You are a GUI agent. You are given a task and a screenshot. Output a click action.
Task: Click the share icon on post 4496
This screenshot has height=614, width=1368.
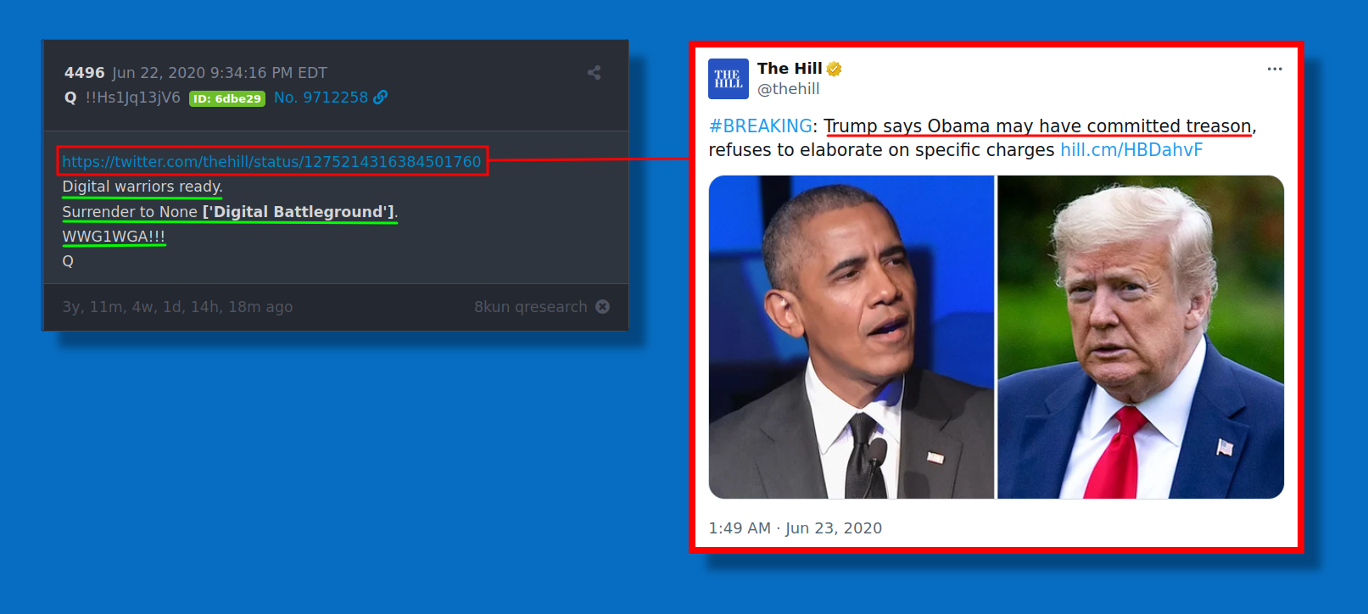coord(594,73)
